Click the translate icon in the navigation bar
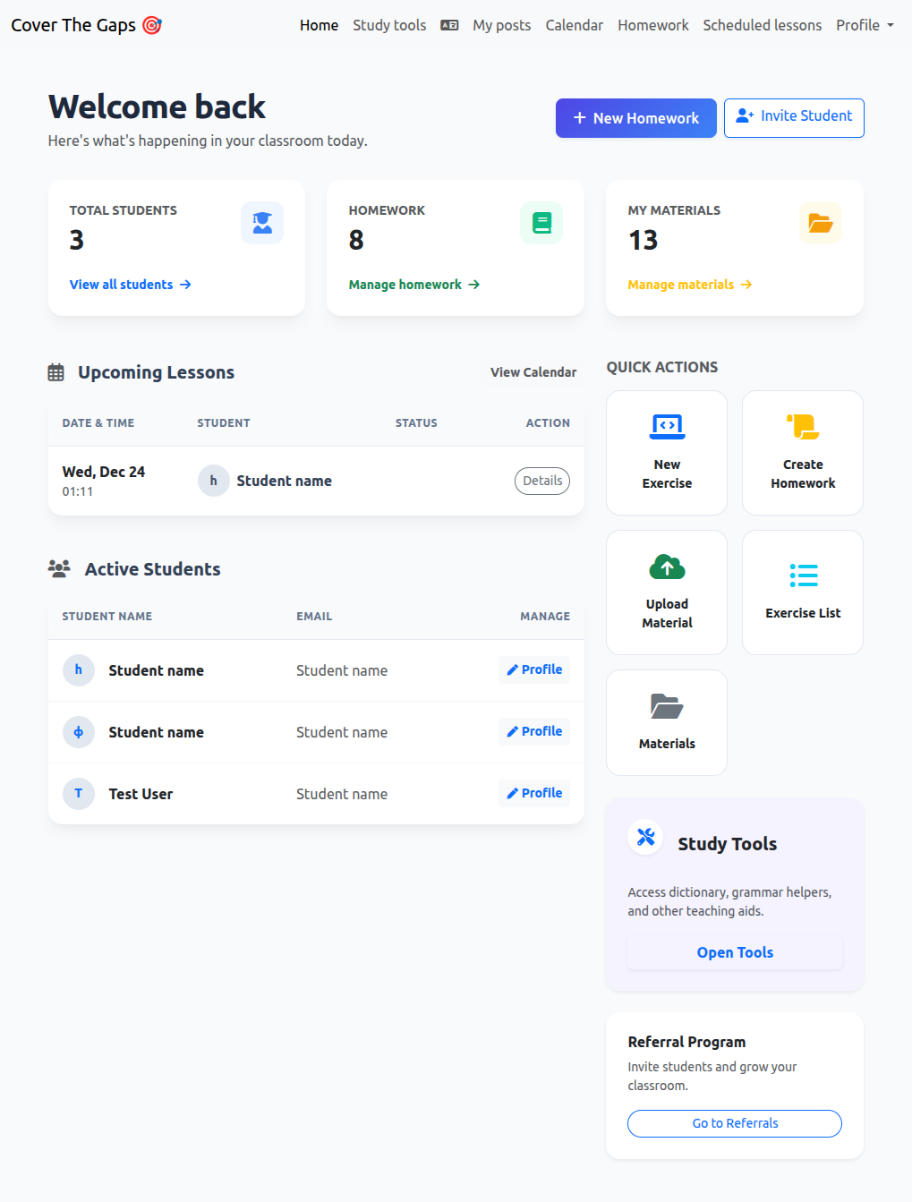Screen dimensions: 912x1202 (x=448, y=25)
